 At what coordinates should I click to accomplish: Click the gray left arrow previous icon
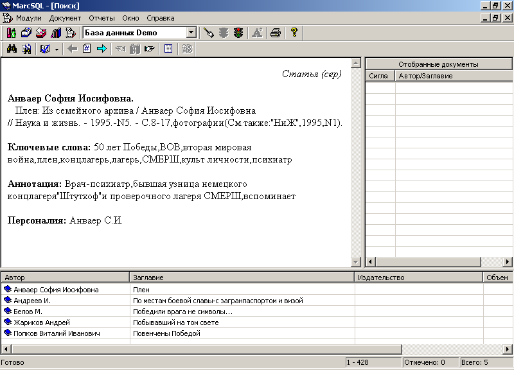pos(72,49)
